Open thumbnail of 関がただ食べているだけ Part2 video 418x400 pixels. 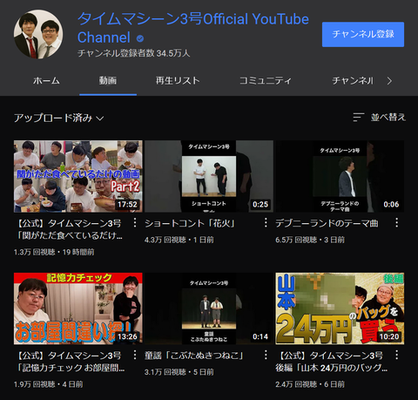(x=78, y=176)
